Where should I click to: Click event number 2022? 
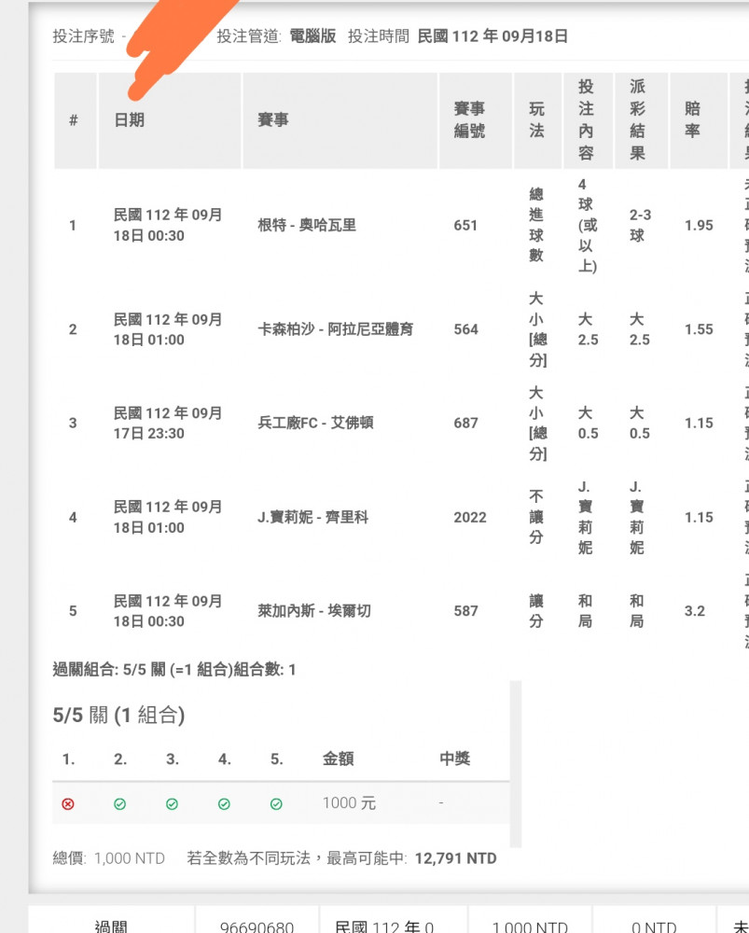click(470, 518)
